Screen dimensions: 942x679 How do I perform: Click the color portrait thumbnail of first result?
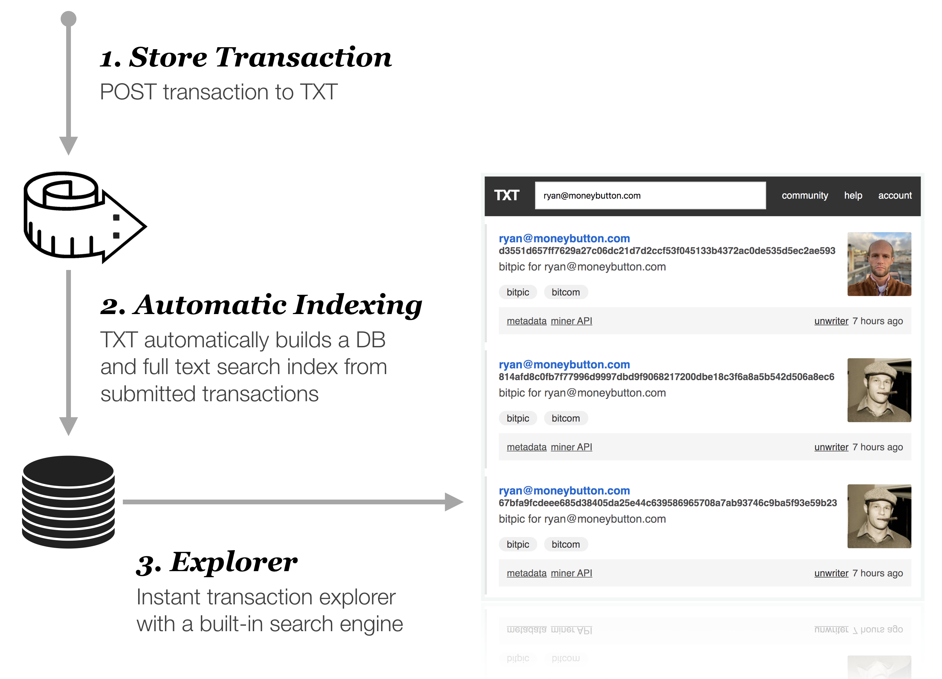879,264
